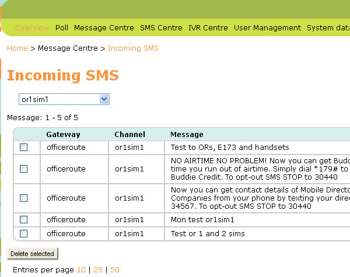Check the 'Test to ORs, E173' message checkbox

24,148
